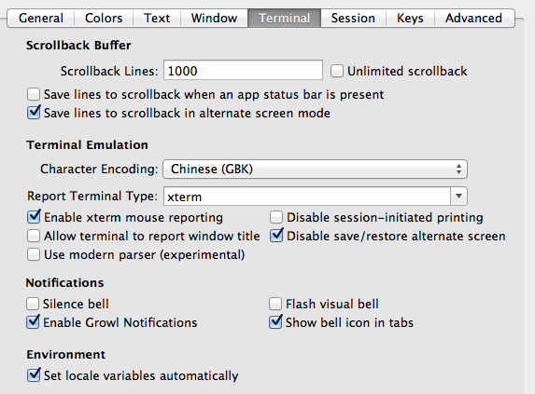Open the Character Encoding dropdown

point(315,170)
